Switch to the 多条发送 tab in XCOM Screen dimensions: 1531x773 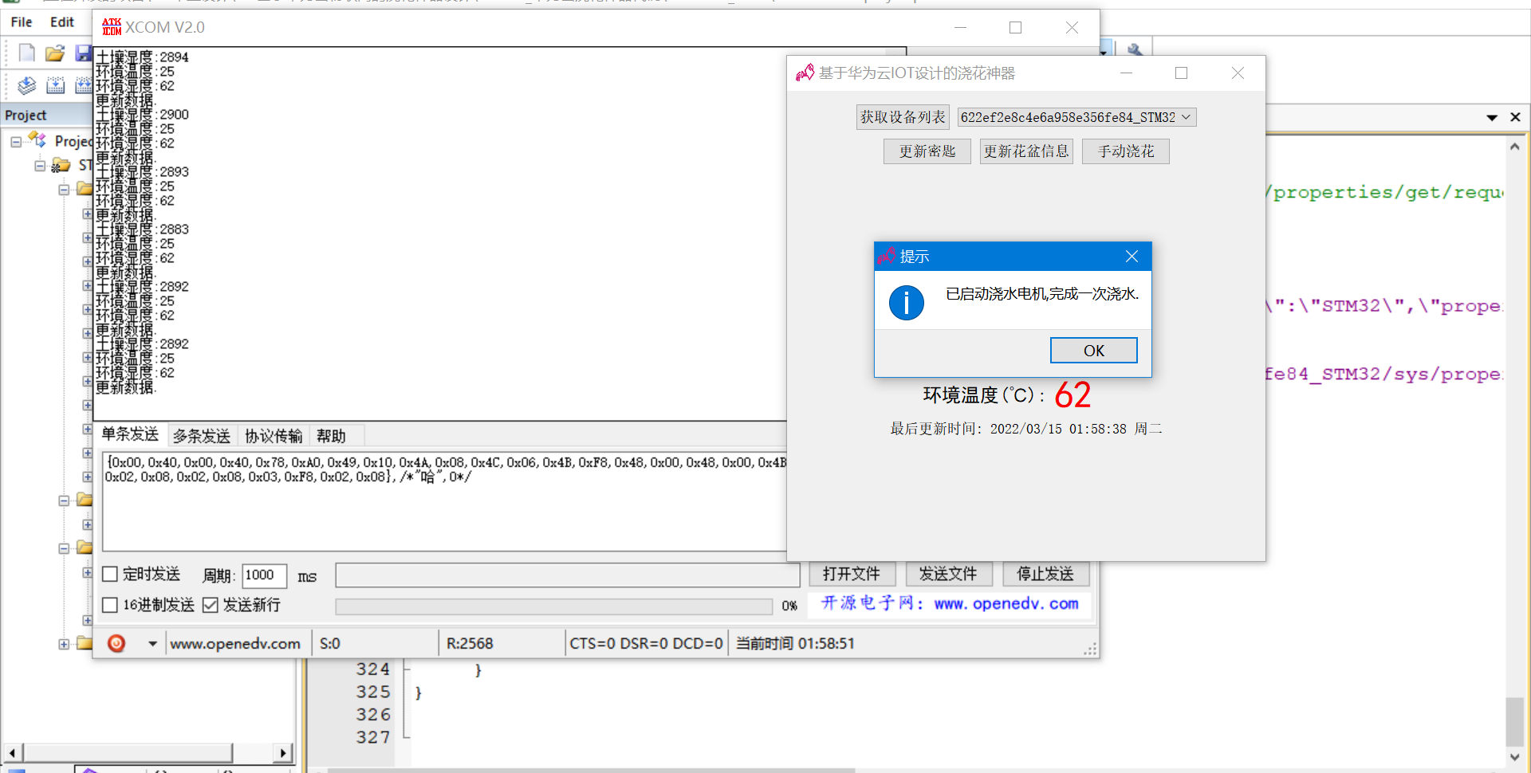point(201,435)
